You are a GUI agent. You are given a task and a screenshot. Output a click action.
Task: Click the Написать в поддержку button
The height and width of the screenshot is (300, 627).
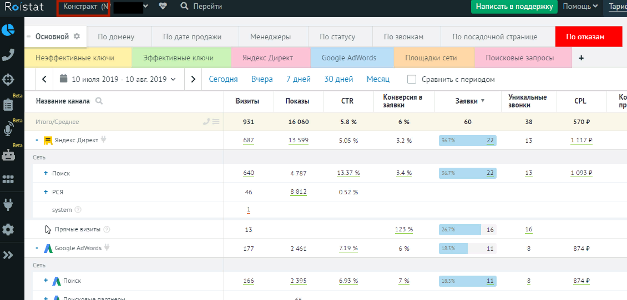514,7
